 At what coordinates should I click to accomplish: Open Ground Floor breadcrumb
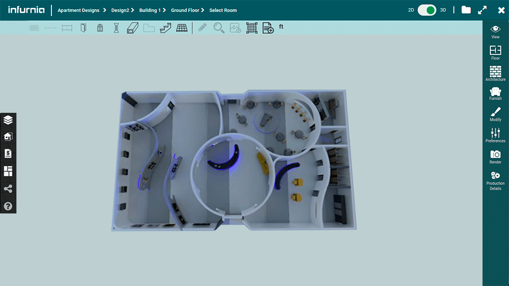click(x=185, y=11)
